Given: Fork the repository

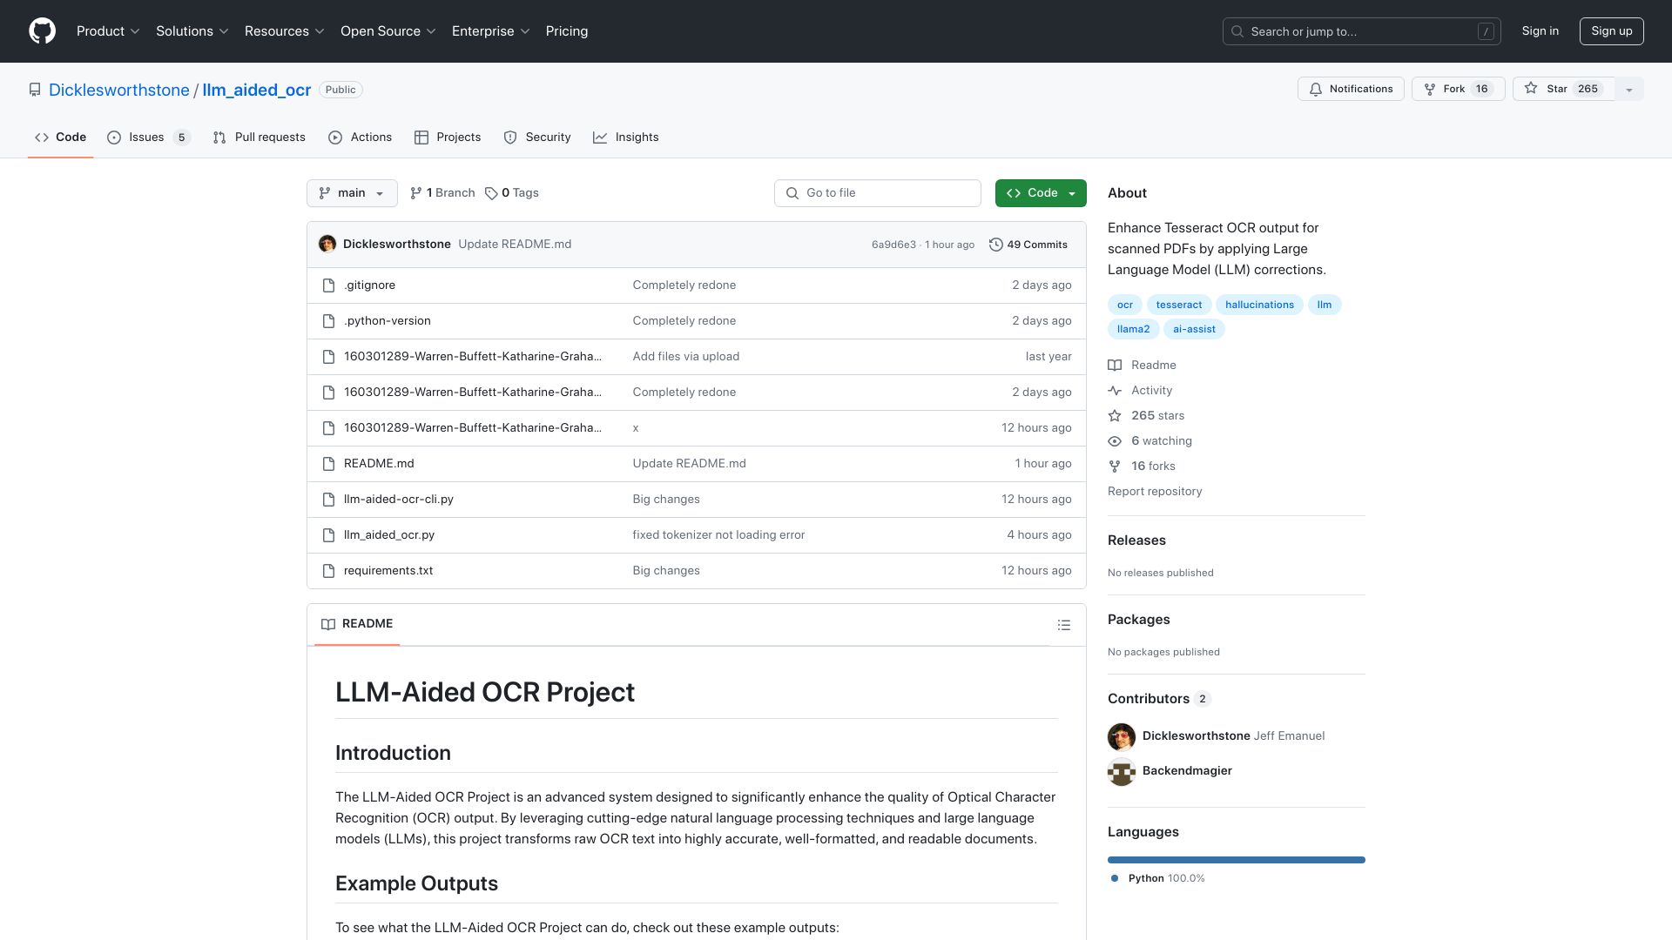Looking at the screenshot, I should pyautogui.click(x=1458, y=89).
